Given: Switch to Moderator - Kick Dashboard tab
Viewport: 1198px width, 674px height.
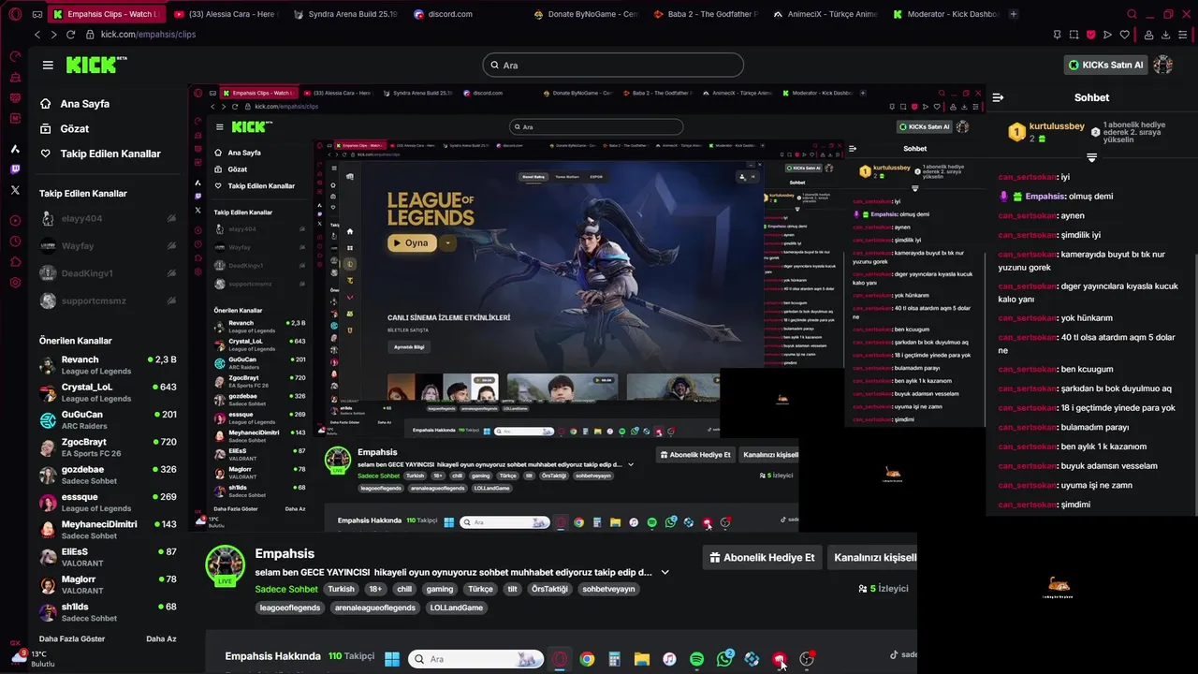Looking at the screenshot, I should click(945, 14).
